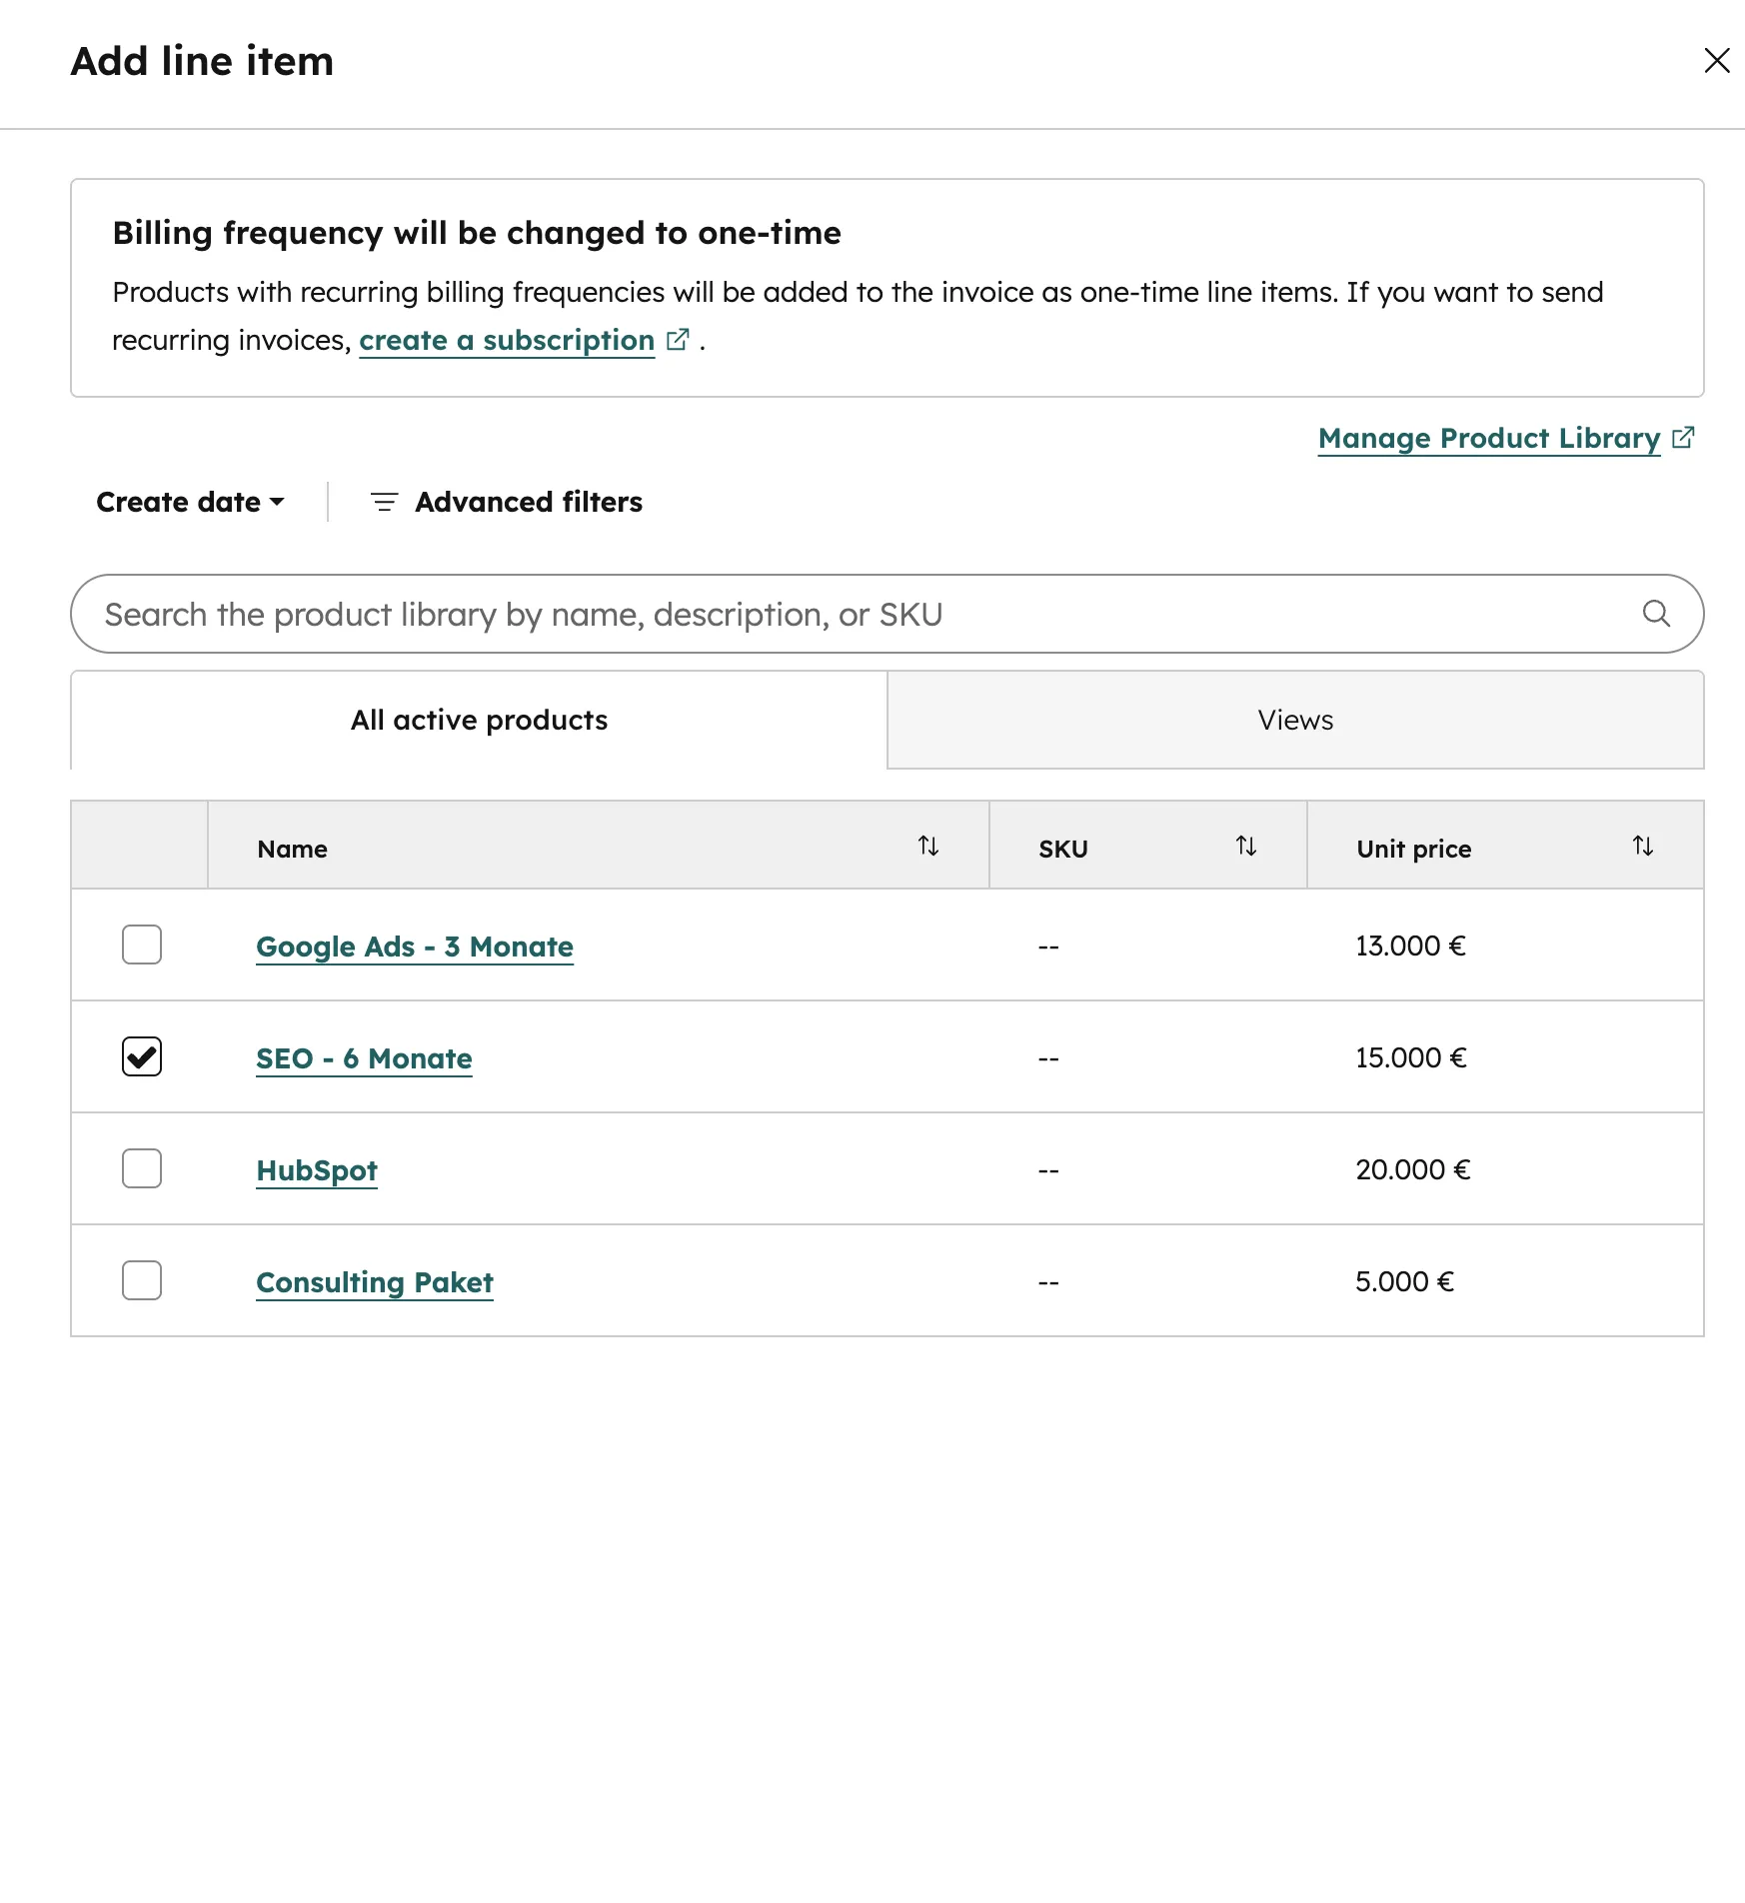
Task: Click the Advanced filters lines icon
Action: point(384,502)
